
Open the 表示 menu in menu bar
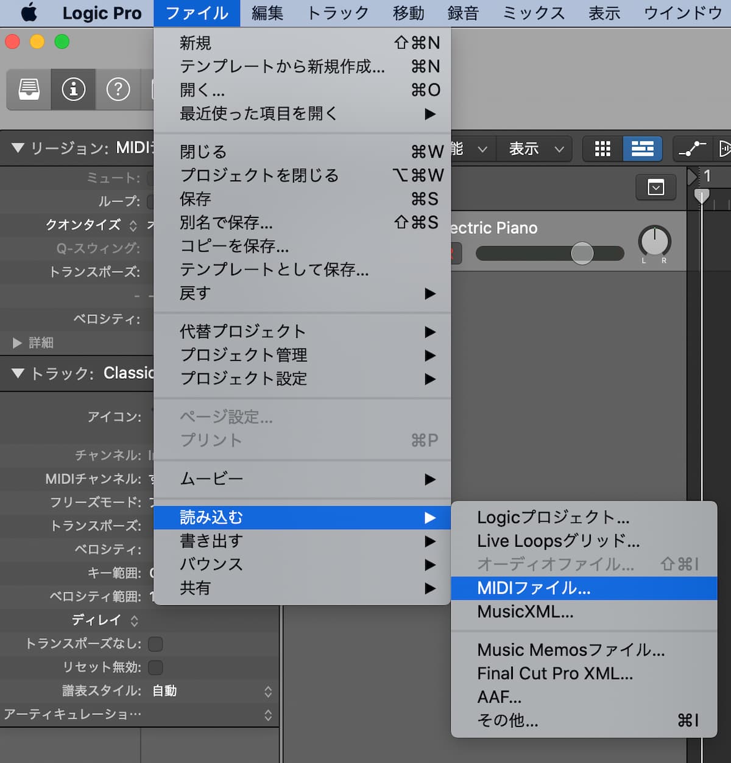(604, 13)
